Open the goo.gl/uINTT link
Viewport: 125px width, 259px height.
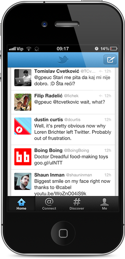[x=48, y=163]
